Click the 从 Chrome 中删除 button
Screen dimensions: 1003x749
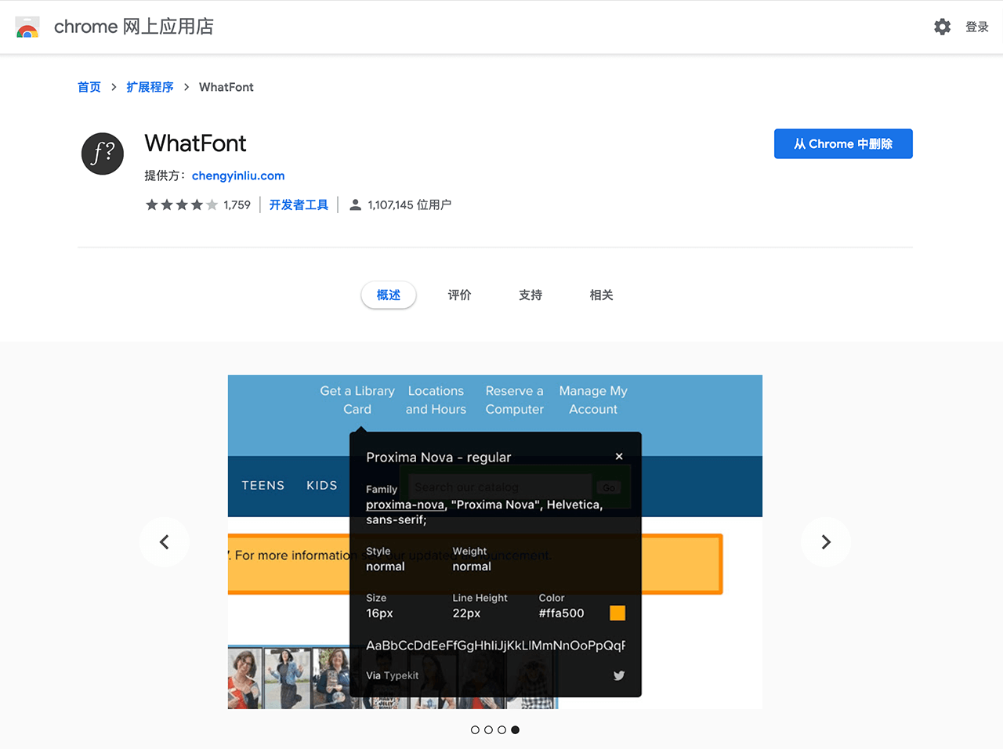[843, 144]
